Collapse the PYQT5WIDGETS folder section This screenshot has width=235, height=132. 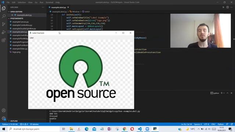coord(27,18)
